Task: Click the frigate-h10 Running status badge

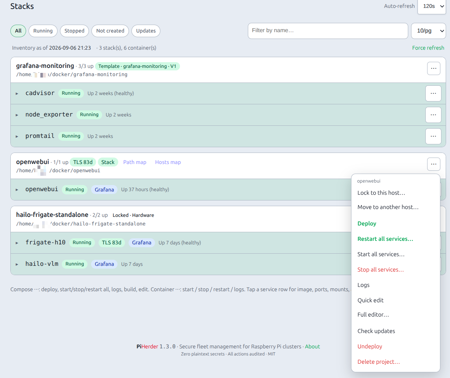Action: click(x=82, y=243)
